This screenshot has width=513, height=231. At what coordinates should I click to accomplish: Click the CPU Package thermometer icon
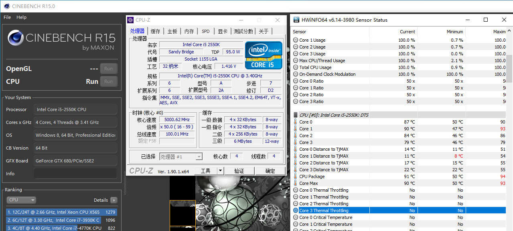click(296, 176)
